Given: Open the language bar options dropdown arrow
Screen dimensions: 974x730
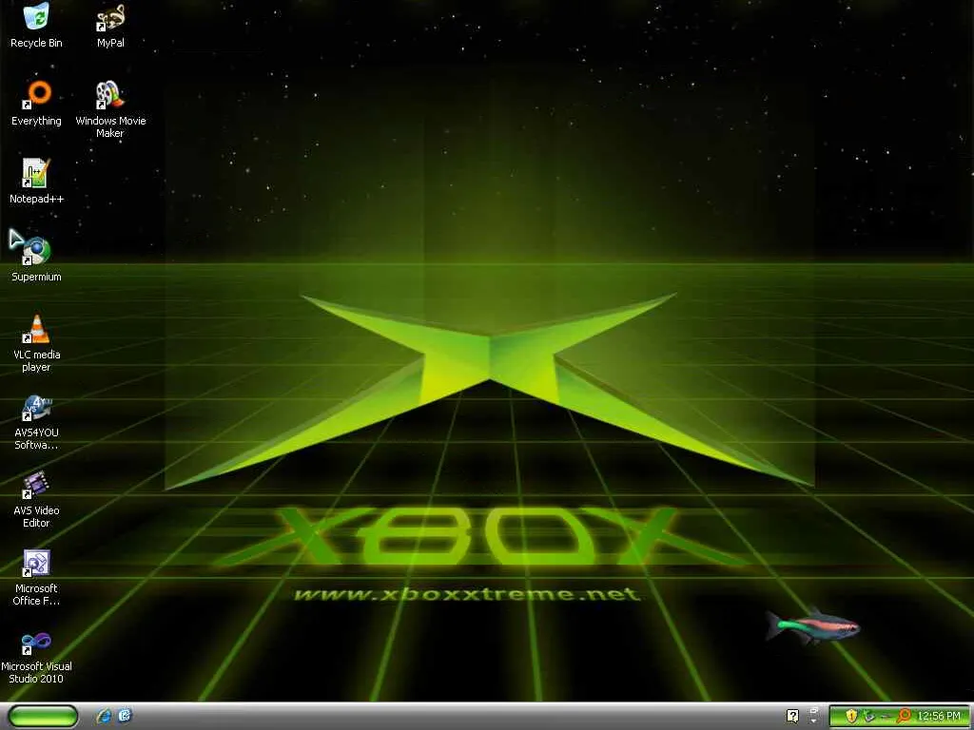Looking at the screenshot, I should [x=814, y=721].
